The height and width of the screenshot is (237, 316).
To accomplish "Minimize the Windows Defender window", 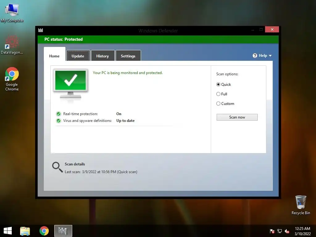I will coord(253,30).
